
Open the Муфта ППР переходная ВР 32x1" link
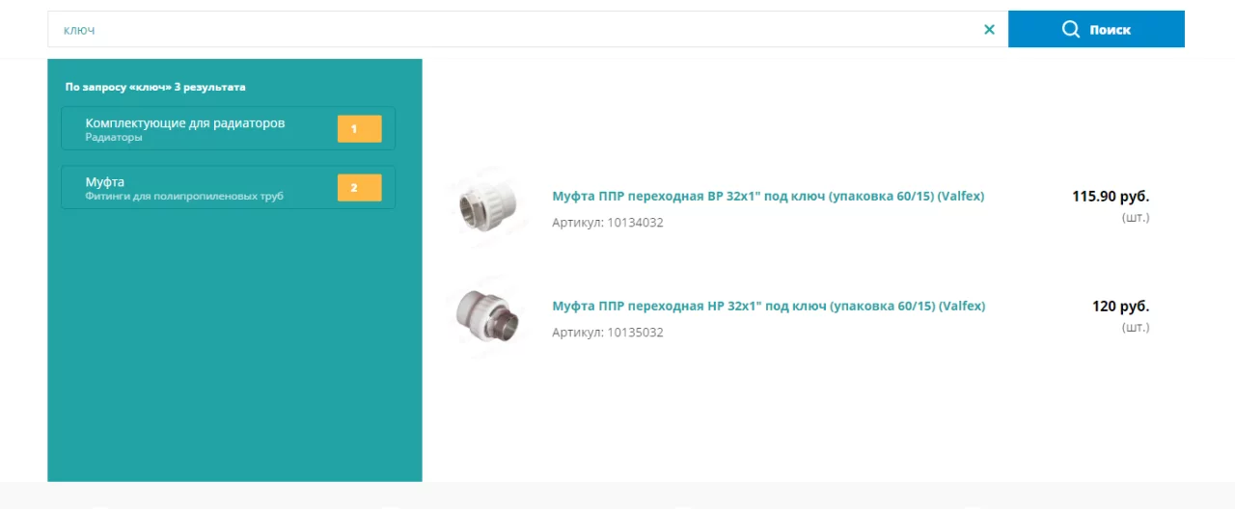768,196
